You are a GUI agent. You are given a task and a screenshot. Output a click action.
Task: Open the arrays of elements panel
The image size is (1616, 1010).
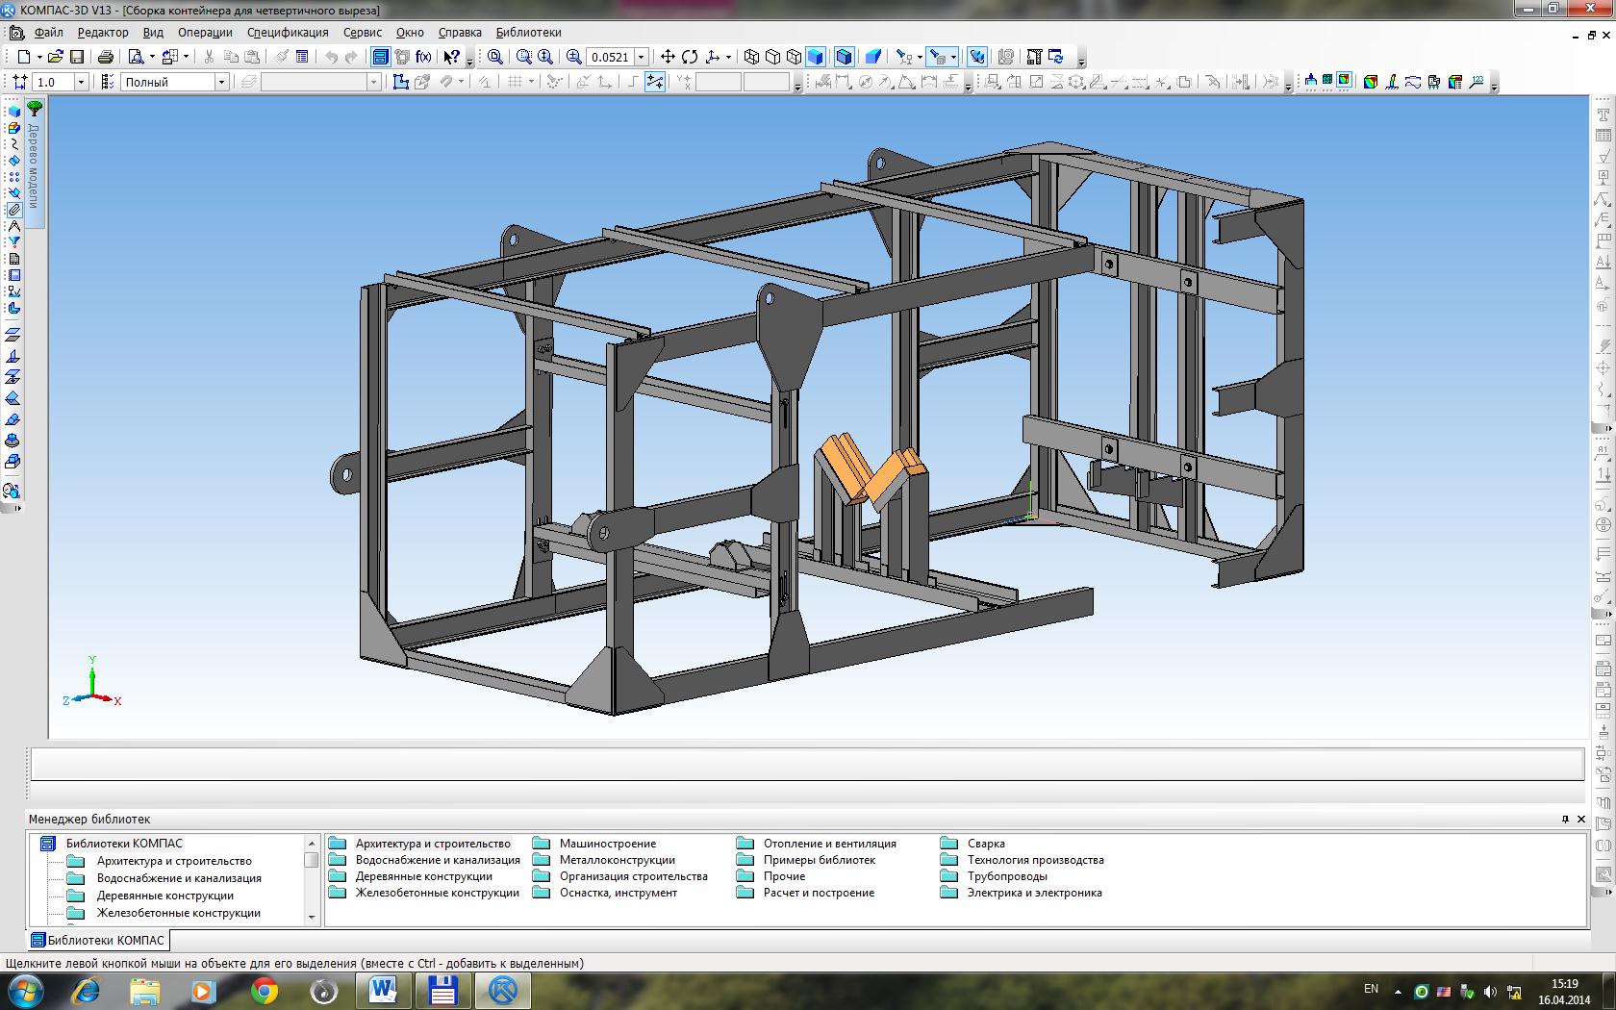click(x=13, y=177)
